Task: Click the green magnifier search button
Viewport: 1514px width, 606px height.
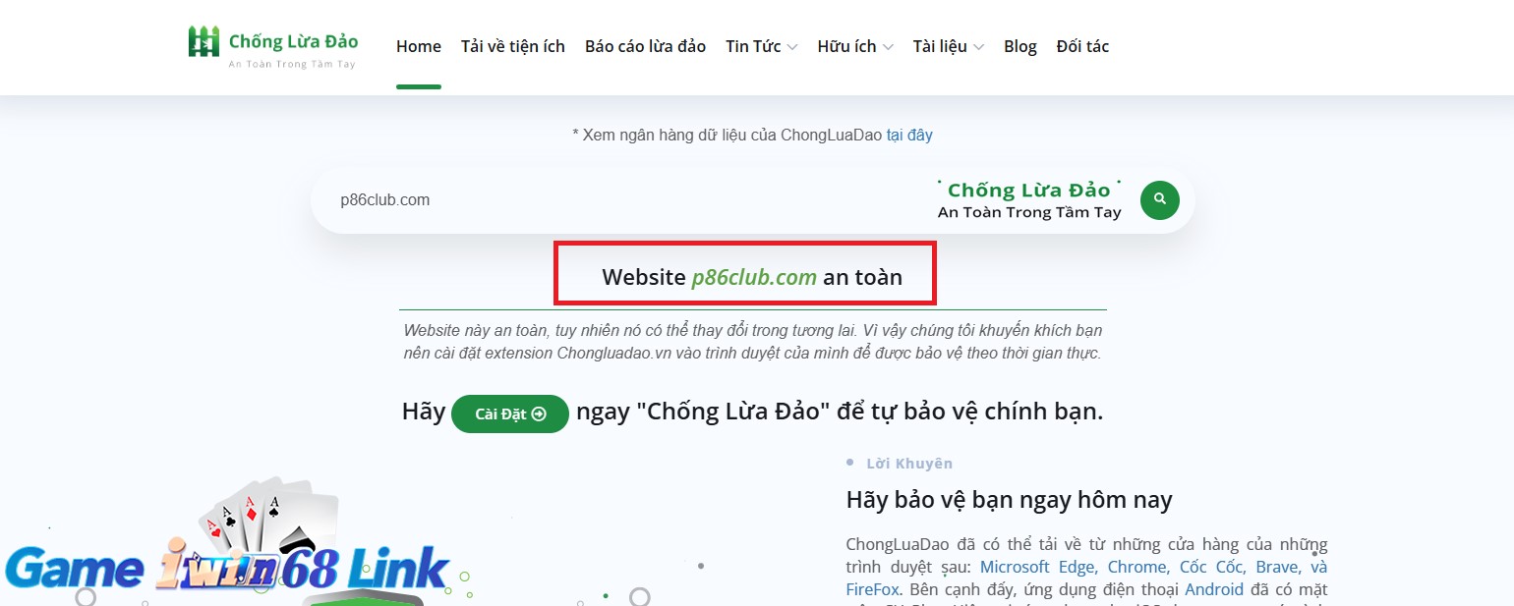Action: [x=1159, y=199]
